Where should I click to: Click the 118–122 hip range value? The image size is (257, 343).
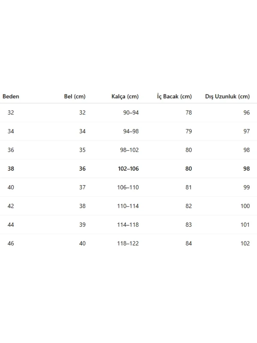click(x=128, y=243)
